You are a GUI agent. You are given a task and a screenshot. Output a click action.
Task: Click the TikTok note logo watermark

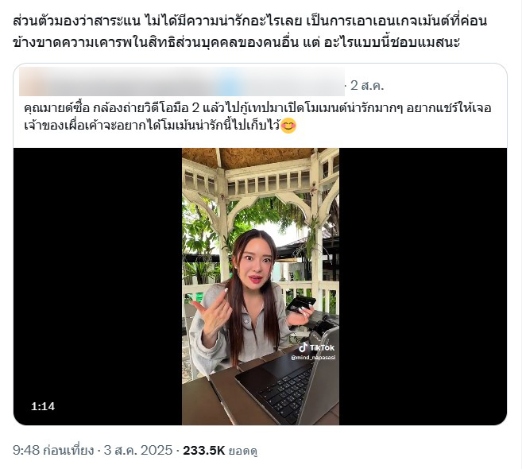point(303,347)
